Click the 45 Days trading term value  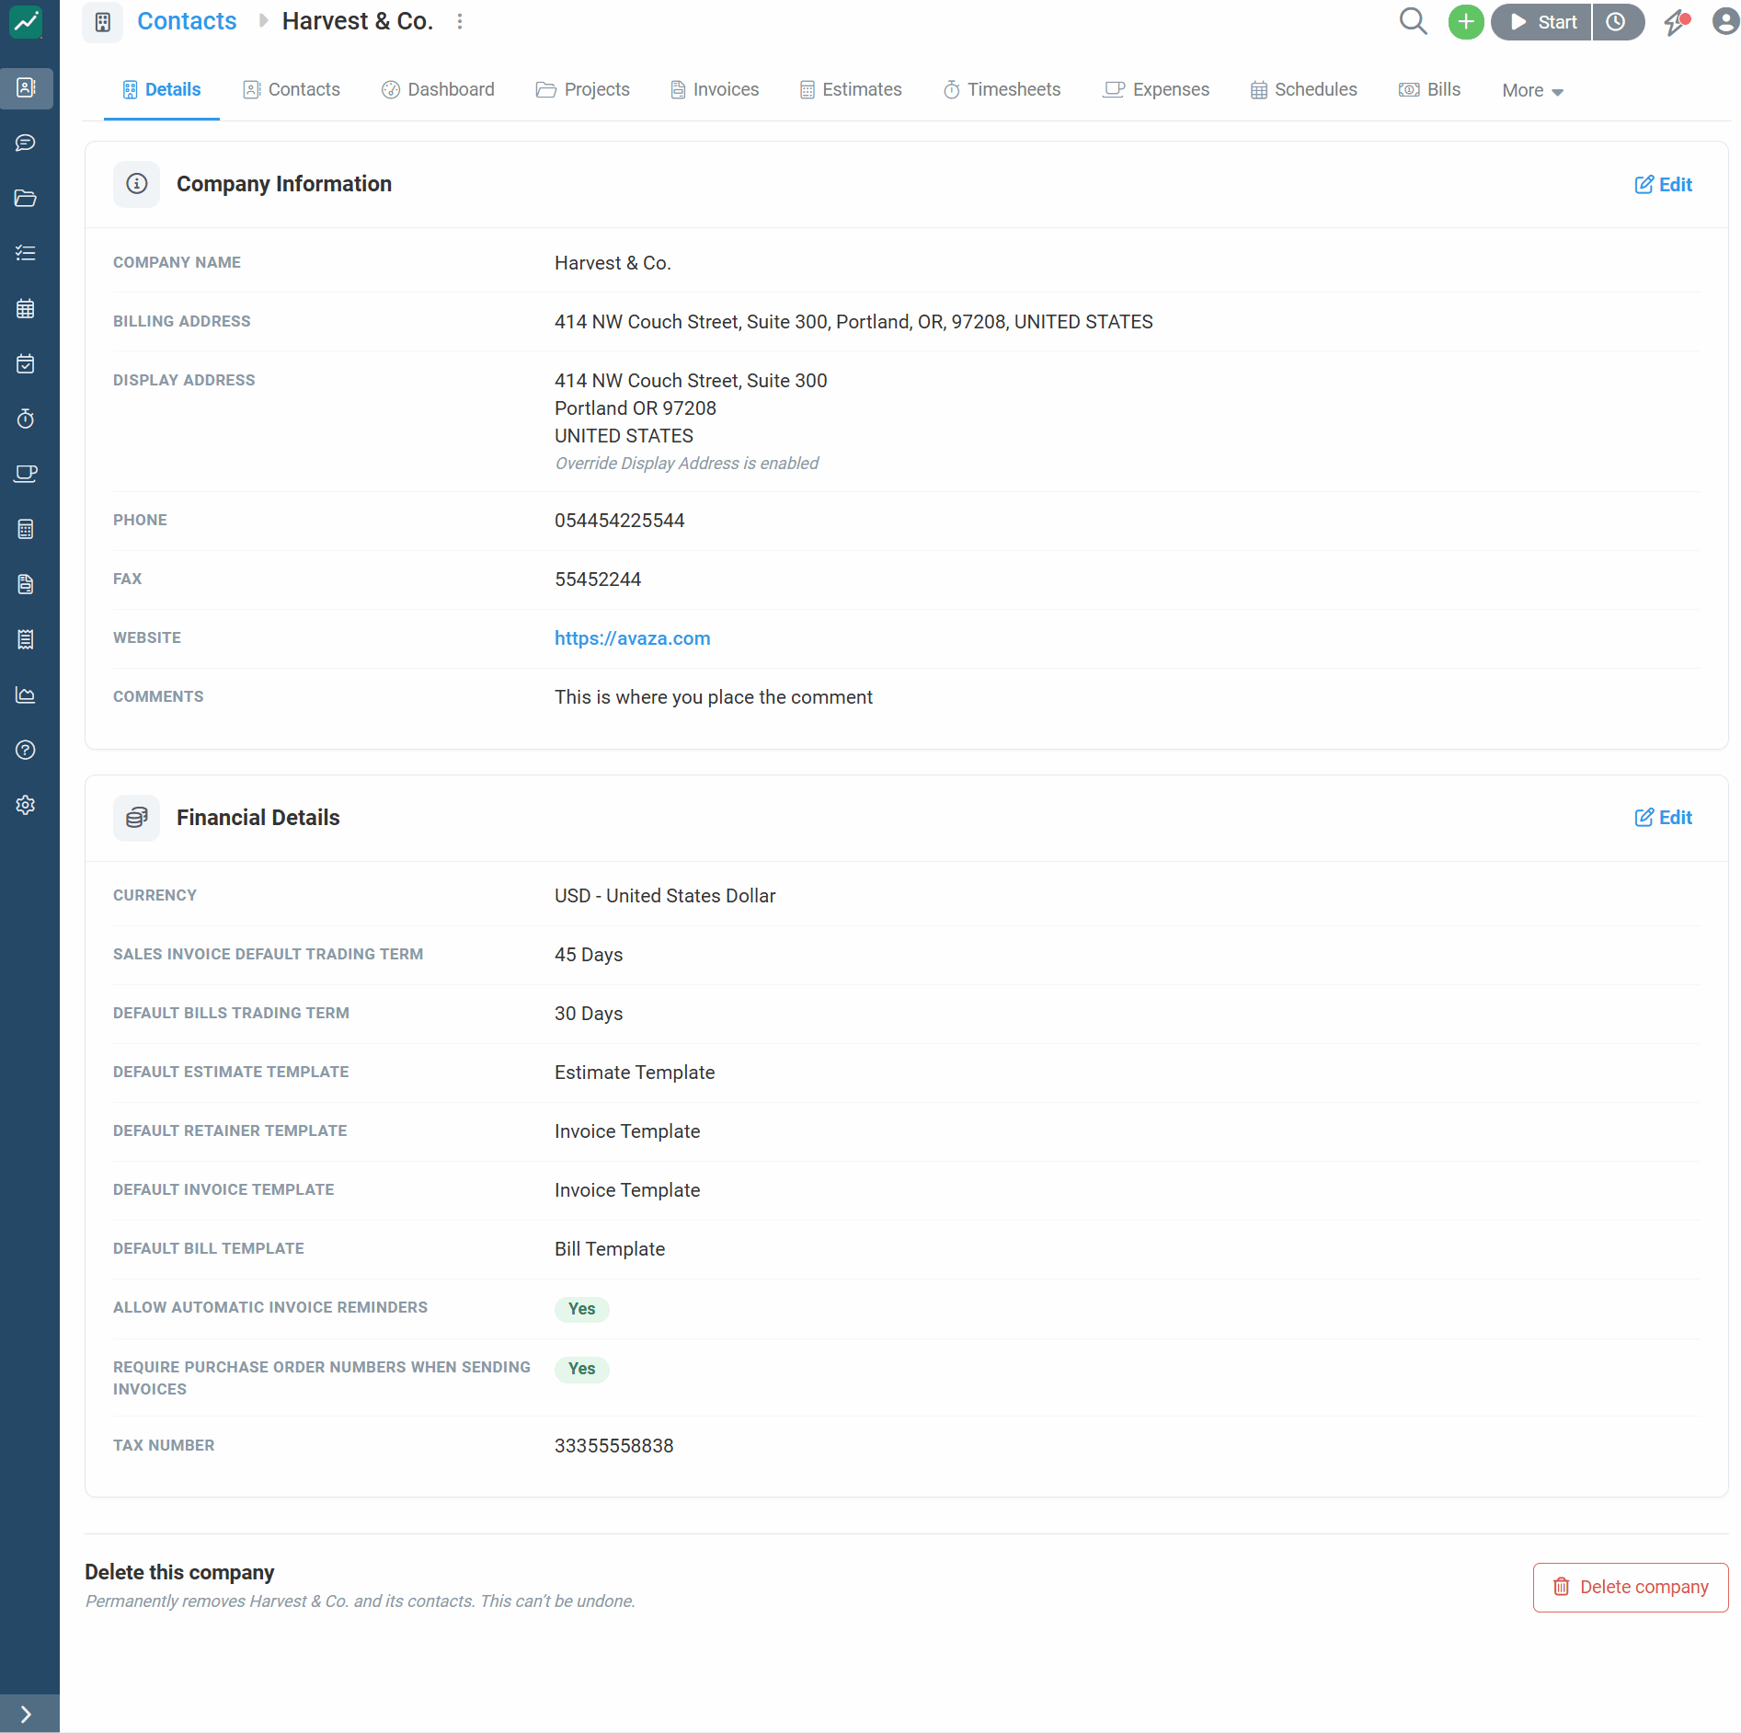coord(589,955)
